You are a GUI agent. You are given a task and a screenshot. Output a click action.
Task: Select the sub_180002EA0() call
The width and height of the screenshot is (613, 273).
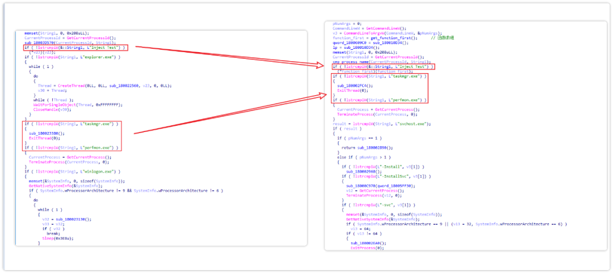(x=367, y=243)
